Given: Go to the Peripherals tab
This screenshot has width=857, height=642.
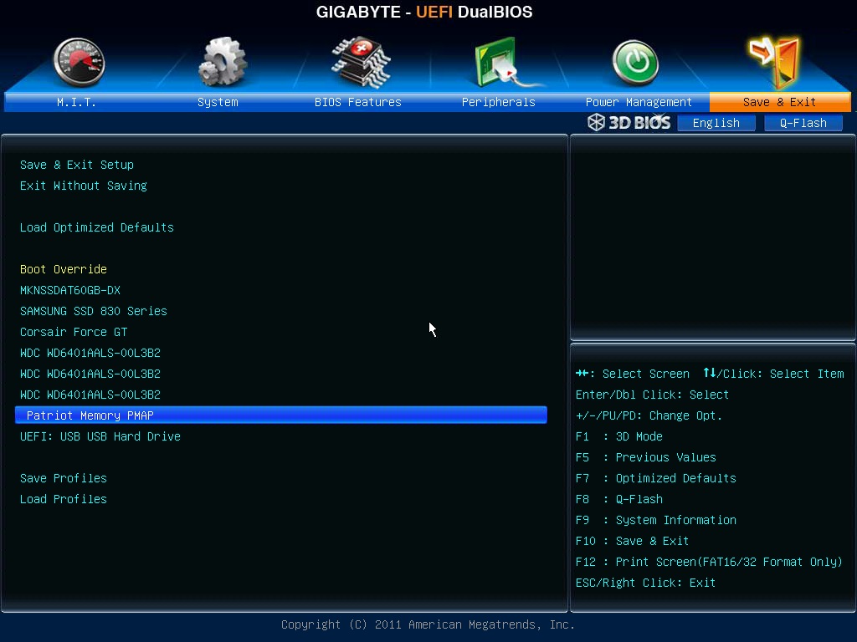Looking at the screenshot, I should [x=499, y=102].
